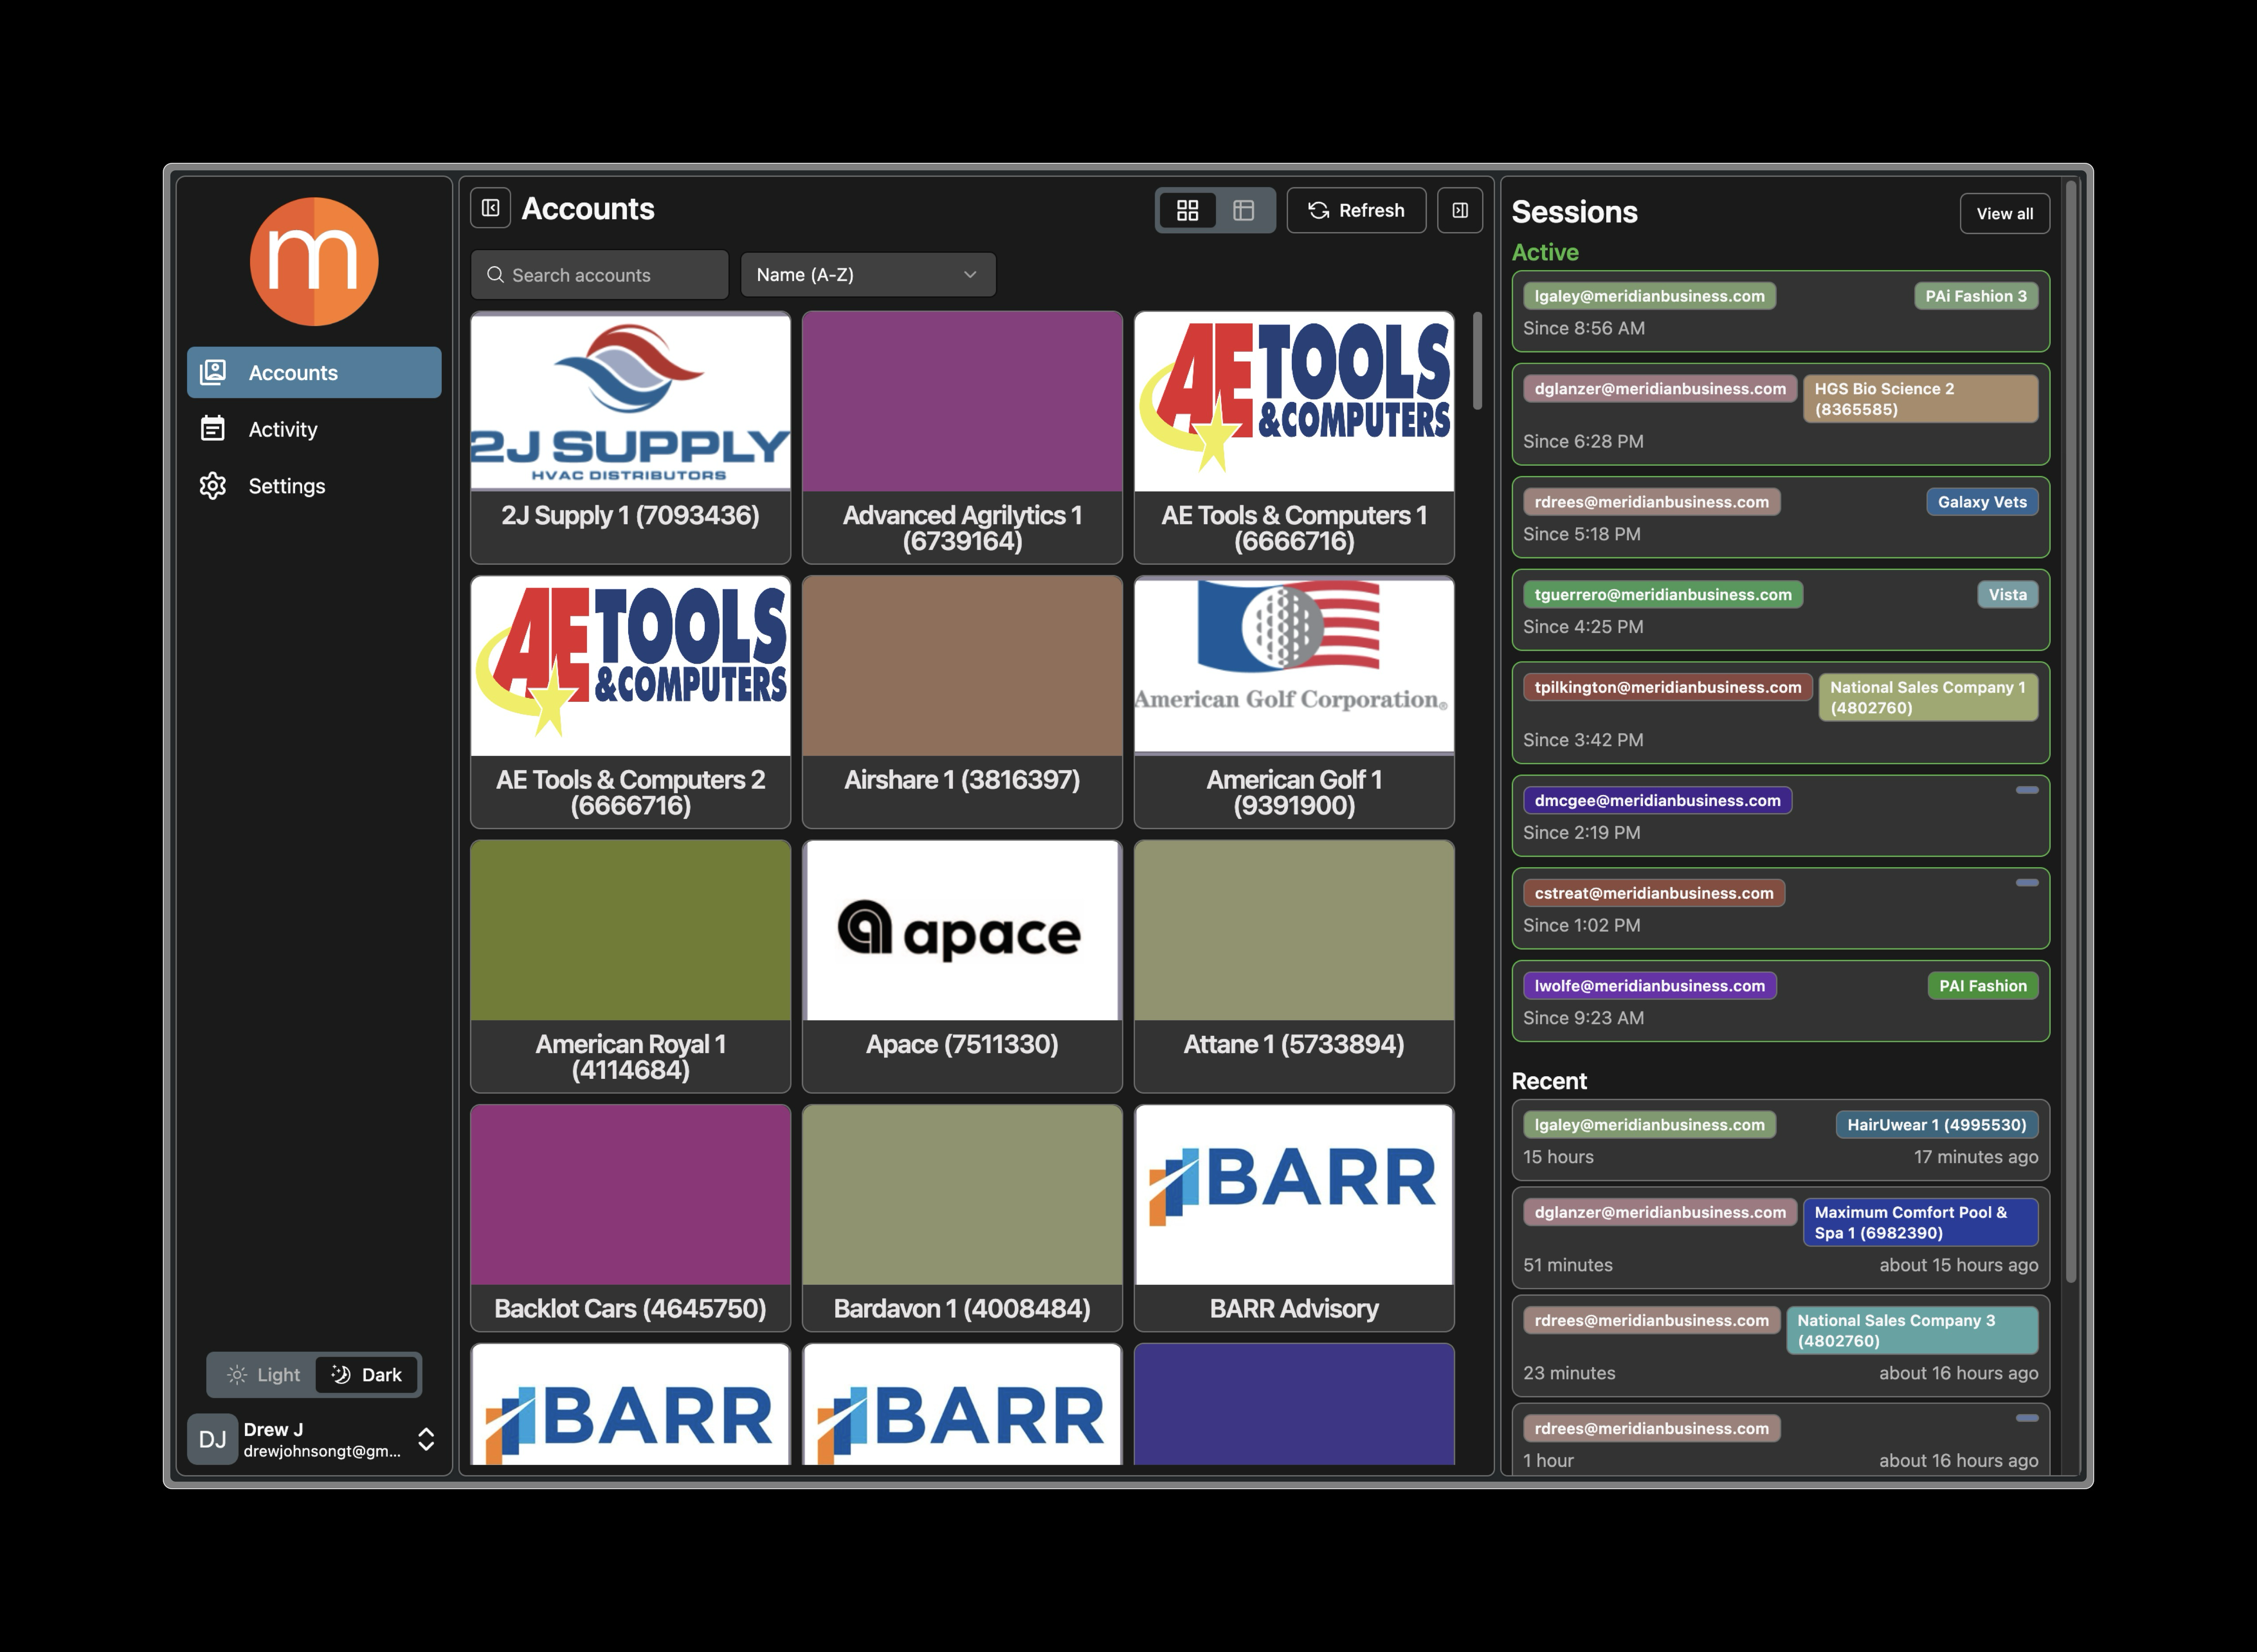Expand the Drew J user menu
This screenshot has height=1652, width=2257.
pos(314,1439)
